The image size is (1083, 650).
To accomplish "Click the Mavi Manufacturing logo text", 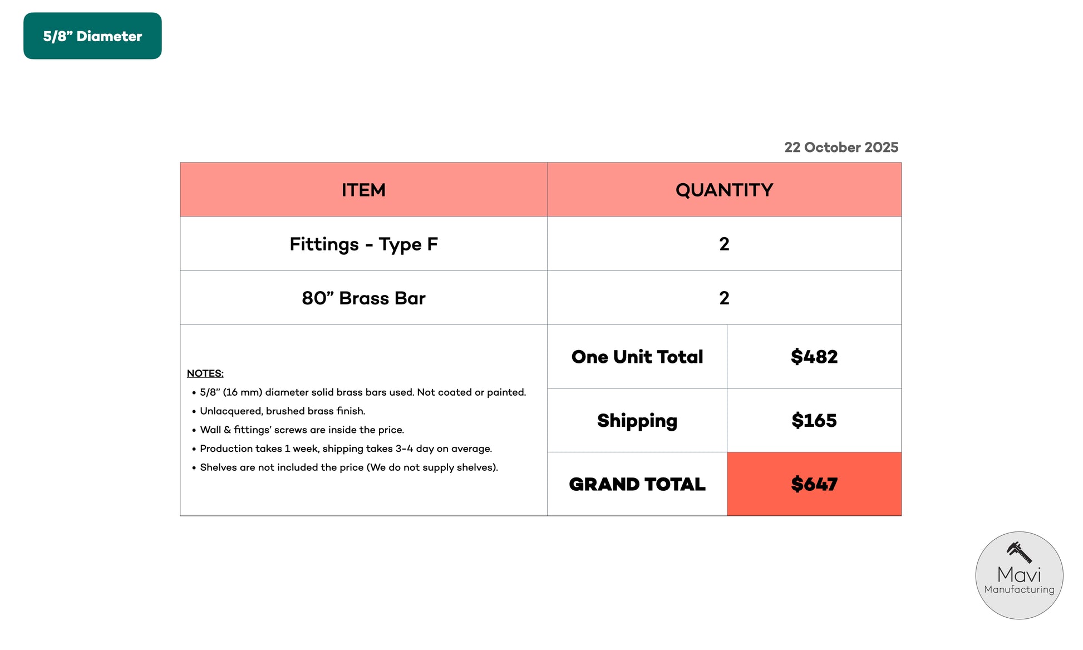I will tap(1019, 580).
